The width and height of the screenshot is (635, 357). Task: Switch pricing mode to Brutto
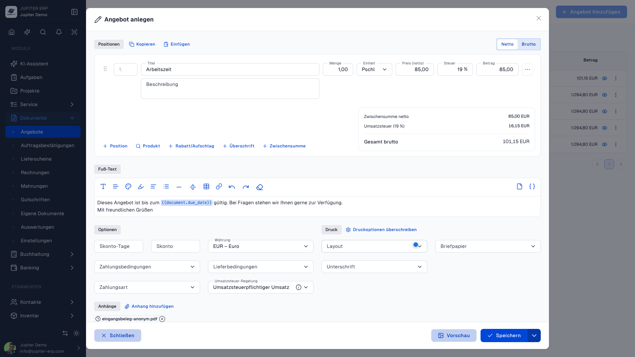529,44
